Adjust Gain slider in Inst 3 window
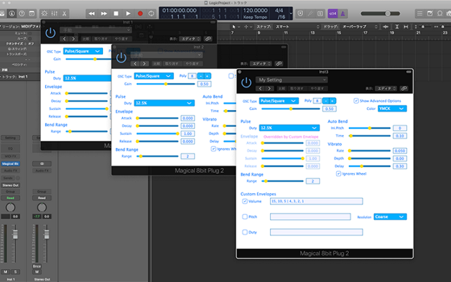This screenshot has width=451, height=282. (290, 109)
